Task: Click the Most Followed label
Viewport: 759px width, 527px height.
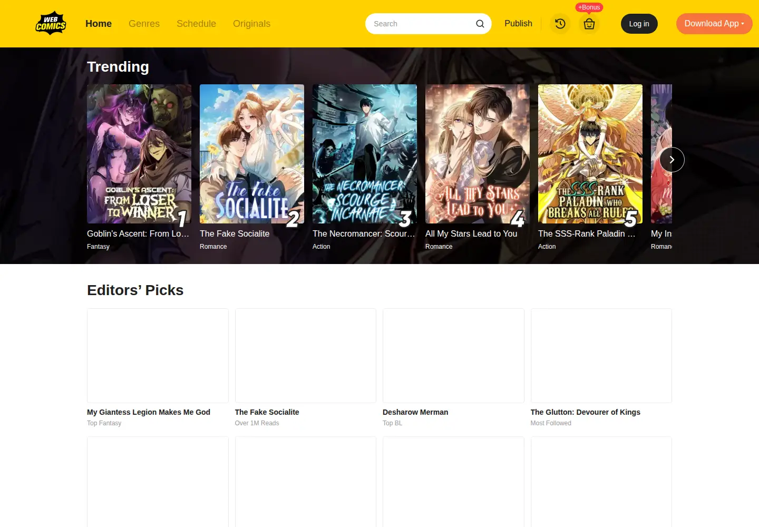Action: click(551, 423)
